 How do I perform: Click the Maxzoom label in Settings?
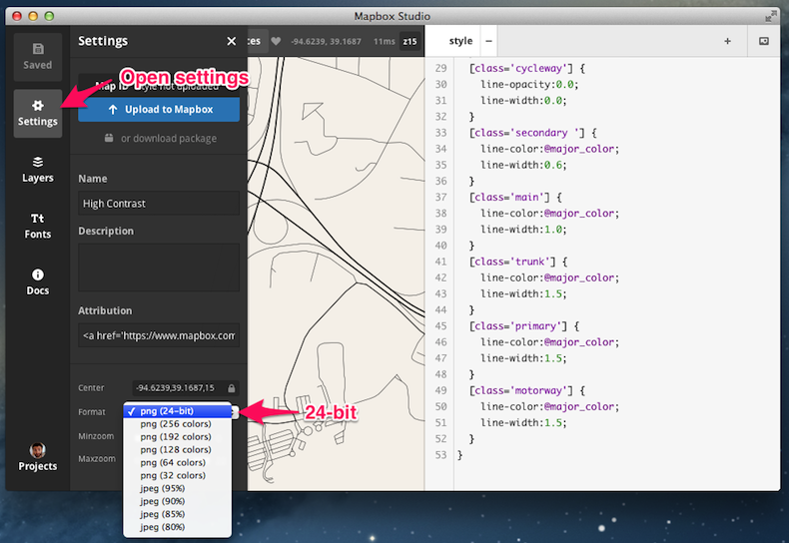coord(97,458)
